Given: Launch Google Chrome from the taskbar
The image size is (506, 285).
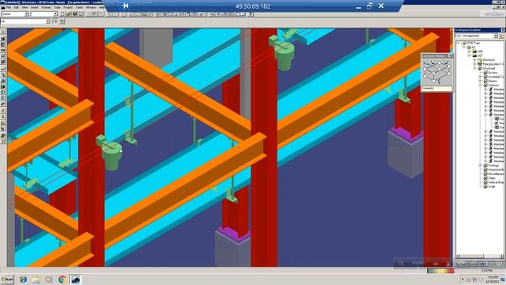Looking at the screenshot, I should pyautogui.click(x=62, y=279).
